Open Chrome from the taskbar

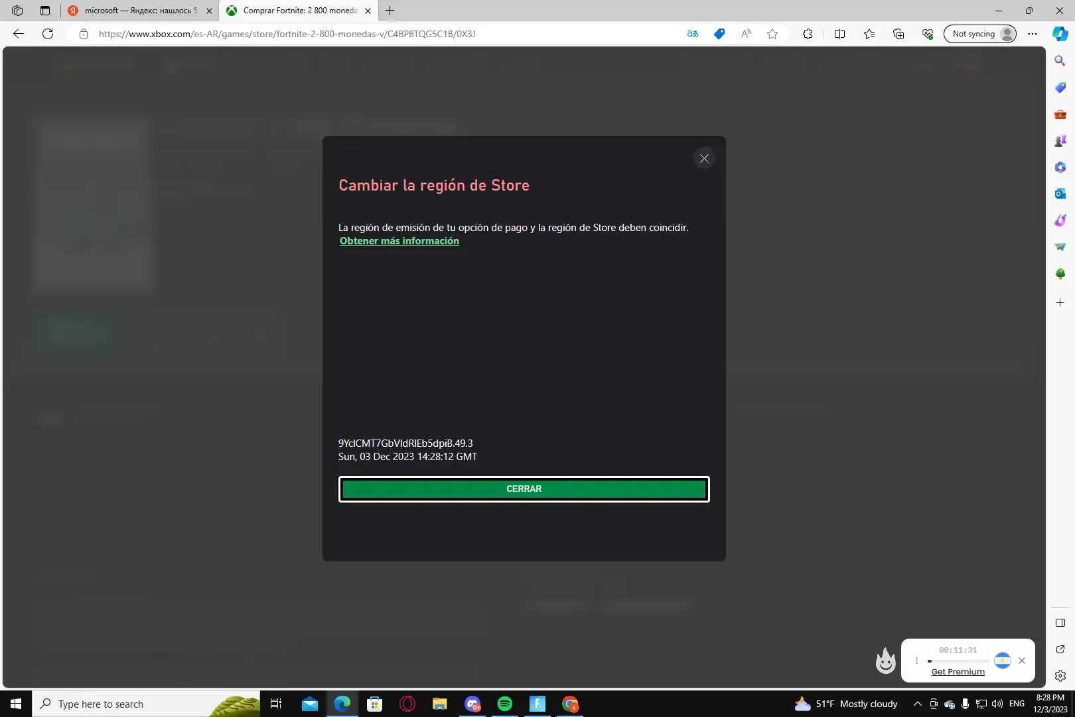click(570, 704)
